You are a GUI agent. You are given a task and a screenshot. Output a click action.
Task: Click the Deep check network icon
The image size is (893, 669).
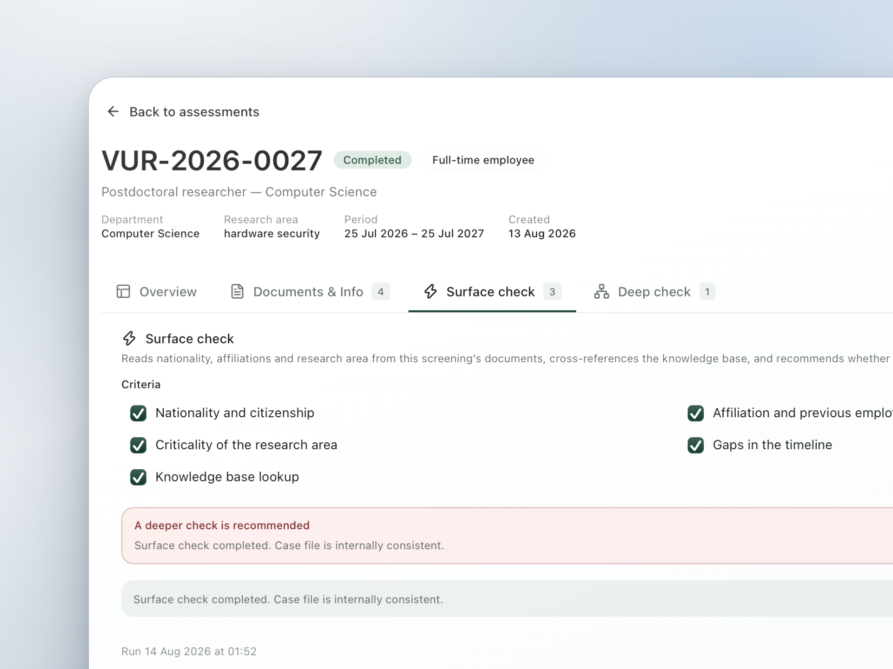pyautogui.click(x=601, y=291)
